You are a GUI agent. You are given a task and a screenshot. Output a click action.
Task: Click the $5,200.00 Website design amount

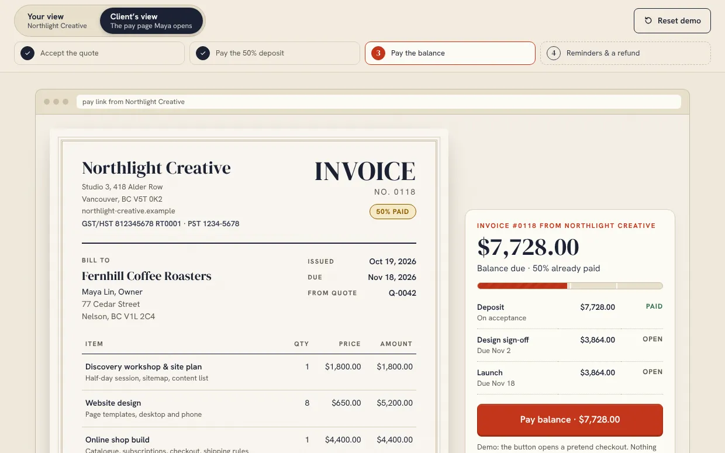395,403
